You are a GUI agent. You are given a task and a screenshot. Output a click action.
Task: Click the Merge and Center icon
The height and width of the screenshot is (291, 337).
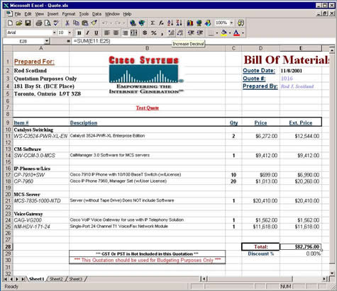[134, 33]
